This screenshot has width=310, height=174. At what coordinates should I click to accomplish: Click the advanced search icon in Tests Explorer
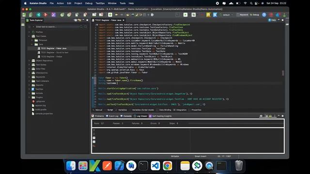85,27
